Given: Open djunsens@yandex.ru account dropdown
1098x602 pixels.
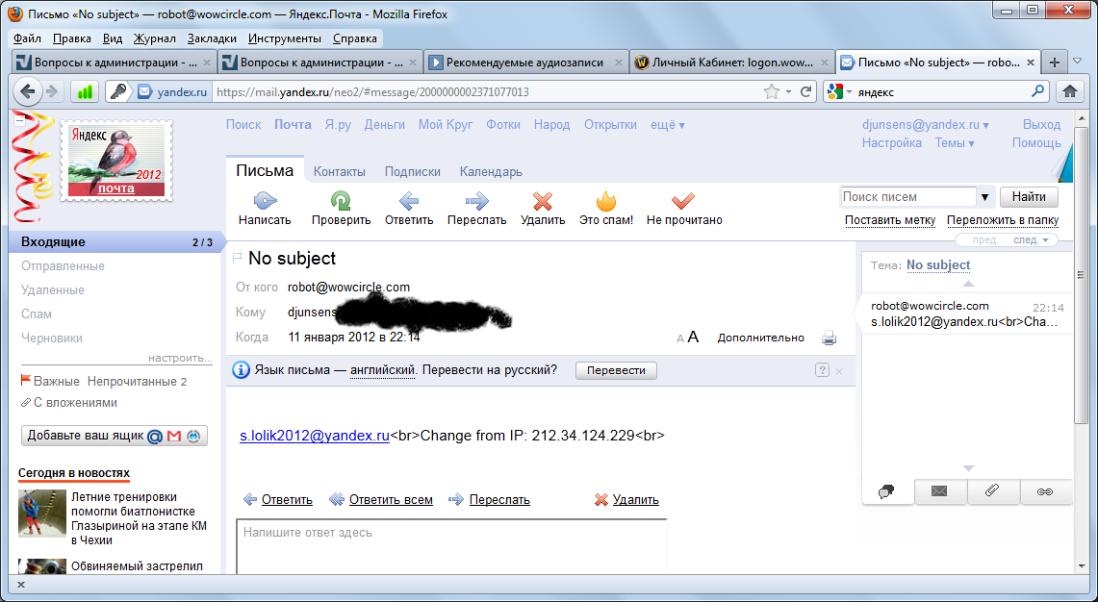Looking at the screenshot, I should pyautogui.click(x=925, y=125).
